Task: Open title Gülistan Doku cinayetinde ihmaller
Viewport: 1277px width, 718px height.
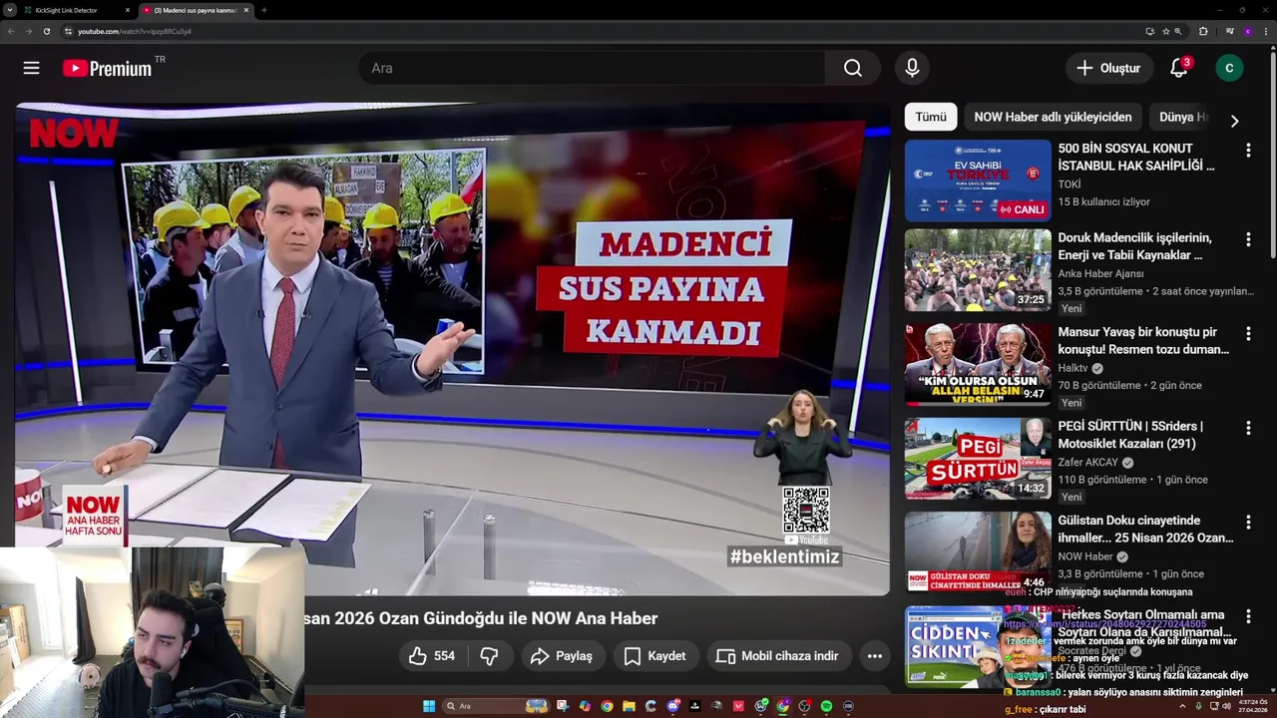Action: 1146,529
